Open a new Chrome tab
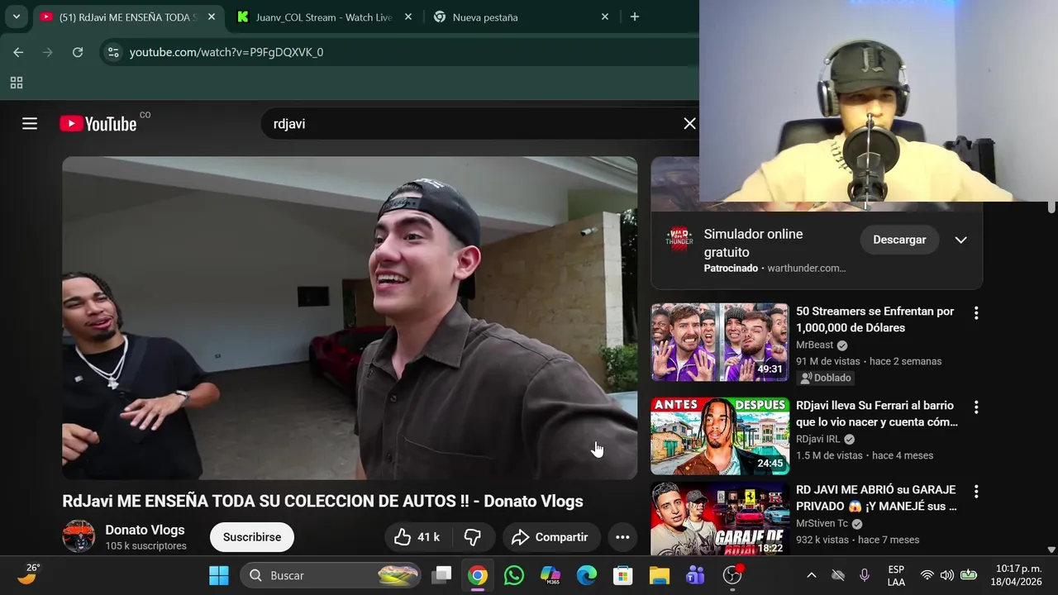This screenshot has width=1058, height=595. point(635,17)
